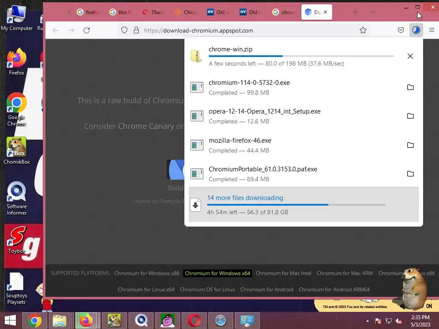Show opera-12-14-Opera_1214_int_Setup.exe in folder

(410, 116)
